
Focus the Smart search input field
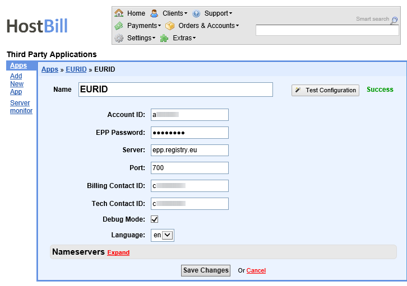click(327, 30)
